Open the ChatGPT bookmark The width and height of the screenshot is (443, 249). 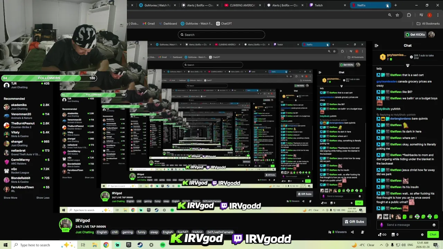[224, 24]
